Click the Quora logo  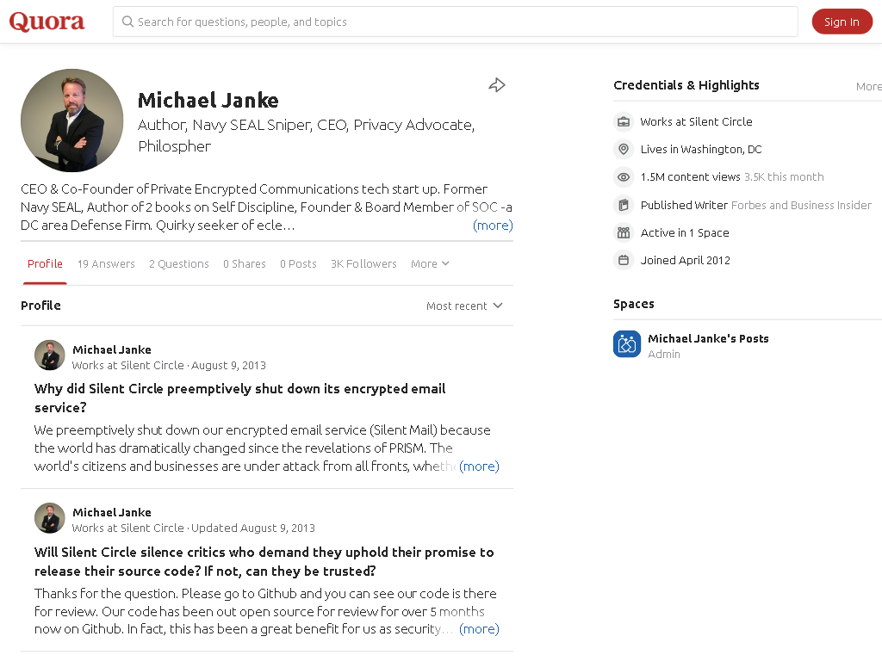47,22
